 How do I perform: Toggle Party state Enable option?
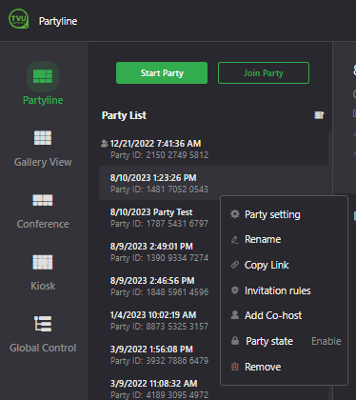coord(326,341)
